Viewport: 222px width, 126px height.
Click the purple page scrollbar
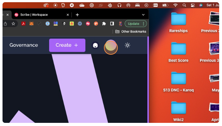click(148, 79)
